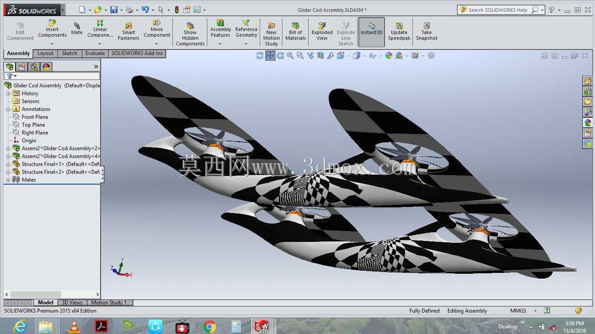Undo the last action
The height and width of the screenshot is (334, 595).
tap(145, 10)
